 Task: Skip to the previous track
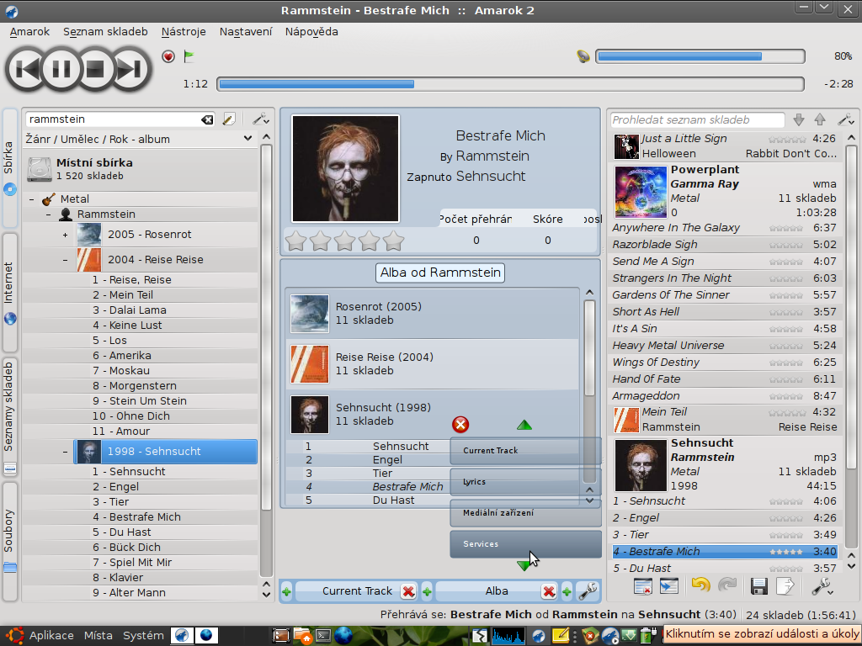click(x=25, y=69)
